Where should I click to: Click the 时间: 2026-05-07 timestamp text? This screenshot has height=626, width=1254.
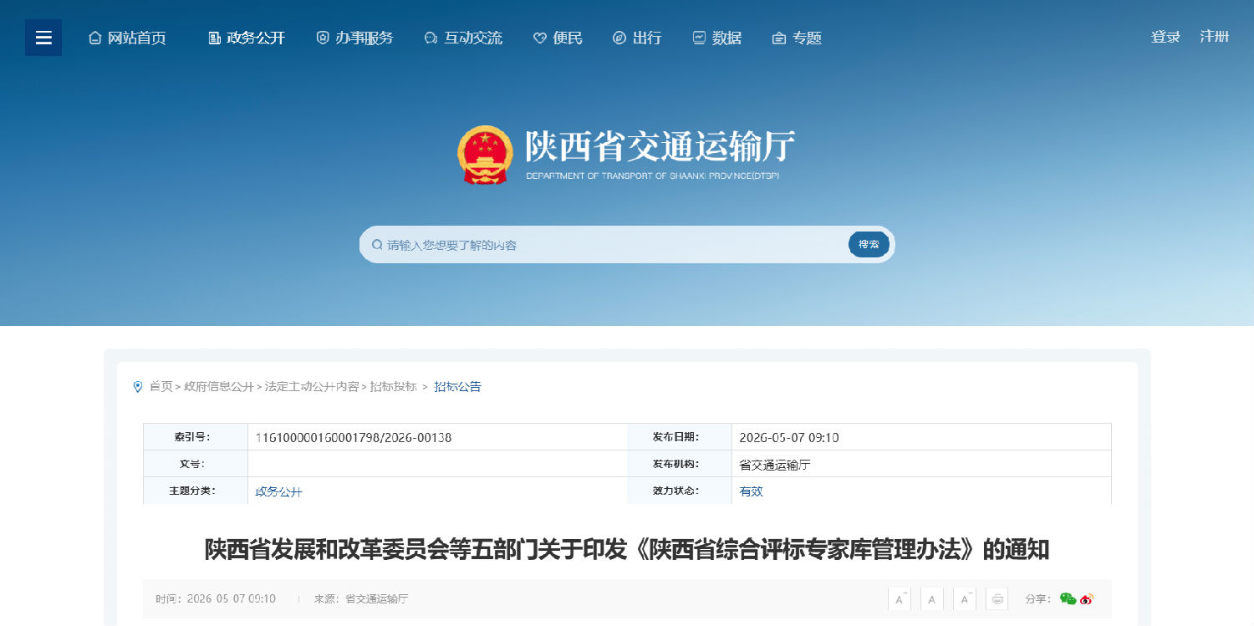coord(216,598)
